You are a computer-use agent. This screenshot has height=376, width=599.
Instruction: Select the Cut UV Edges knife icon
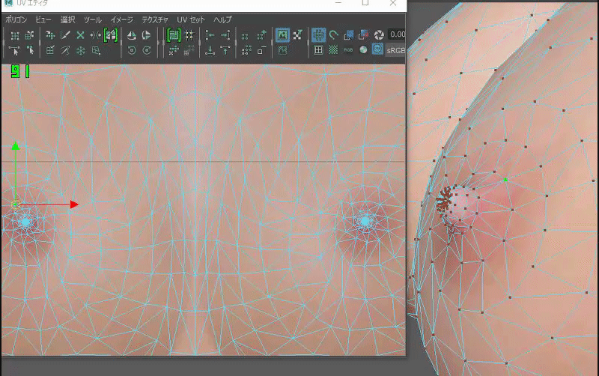coord(65,35)
